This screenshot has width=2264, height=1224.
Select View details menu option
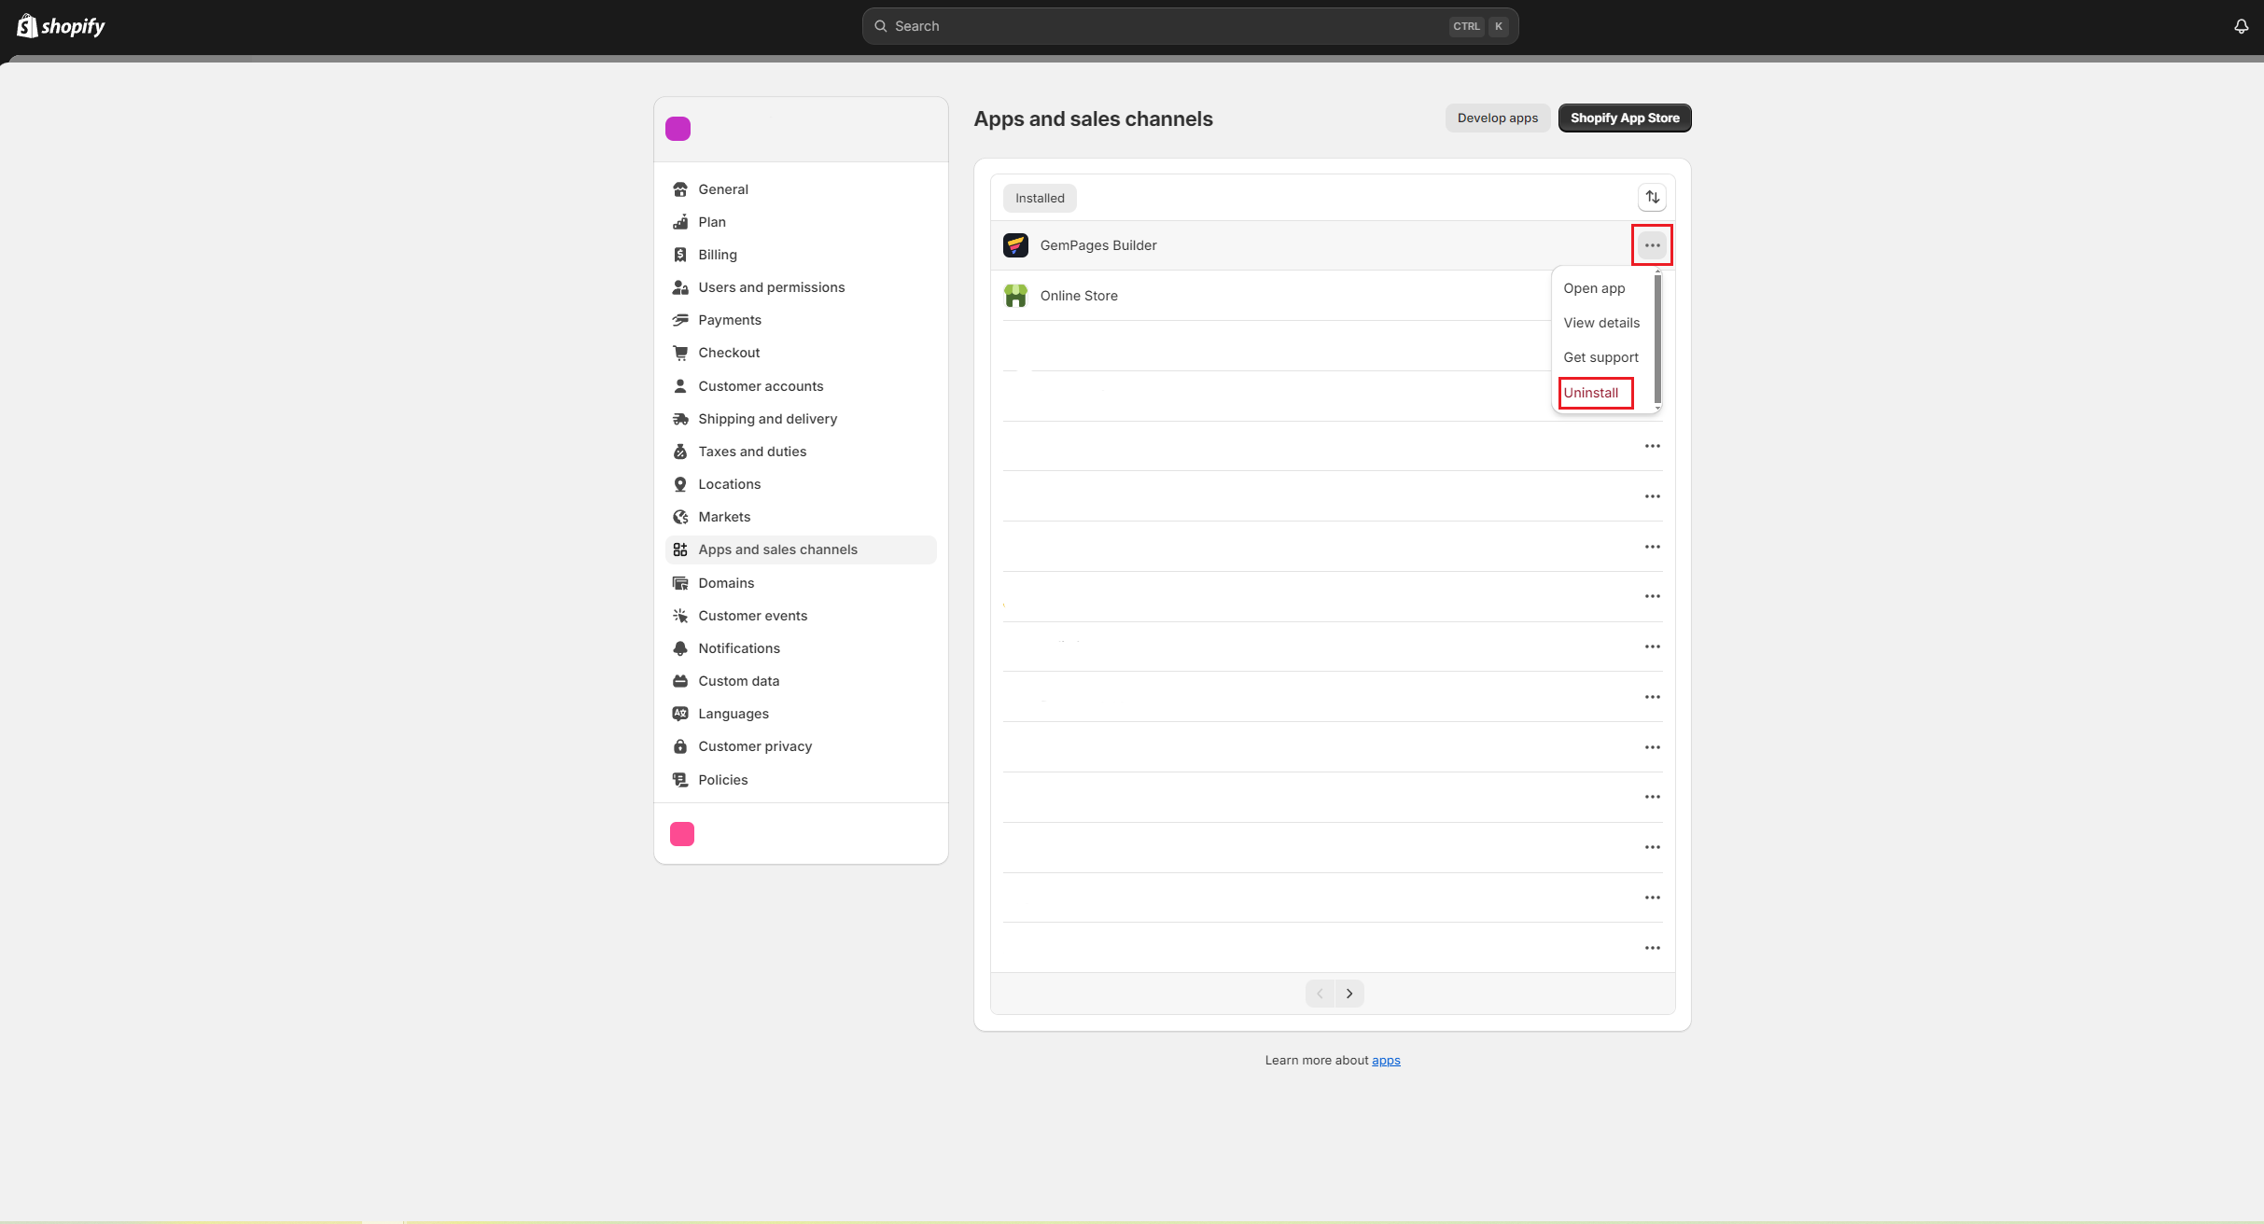(1601, 323)
